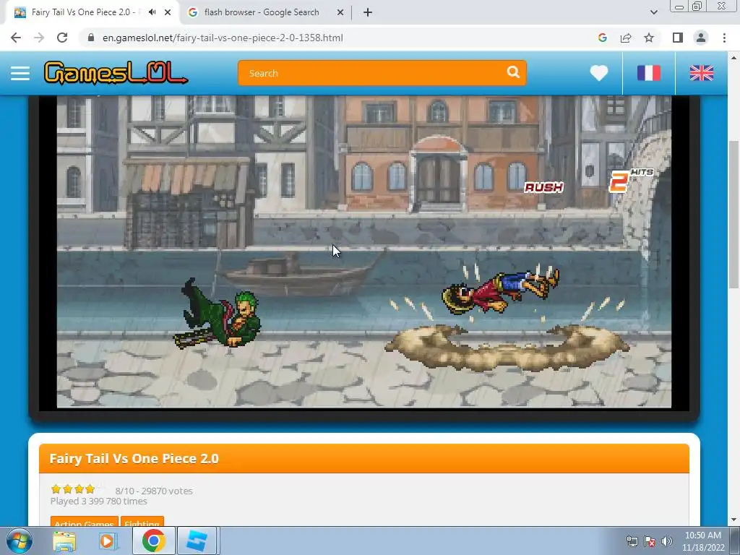Expand the tab search dropdown arrow

click(x=653, y=12)
